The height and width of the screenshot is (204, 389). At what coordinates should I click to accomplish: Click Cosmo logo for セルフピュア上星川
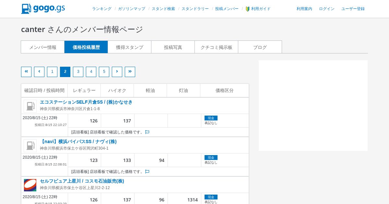(30, 185)
